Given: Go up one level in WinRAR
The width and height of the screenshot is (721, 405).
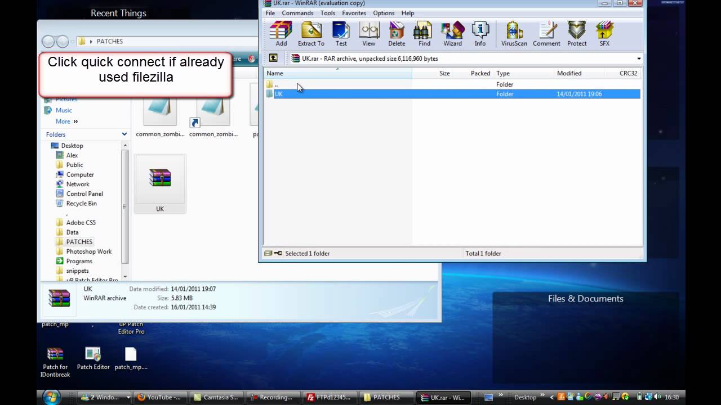Looking at the screenshot, I should pyautogui.click(x=273, y=58).
